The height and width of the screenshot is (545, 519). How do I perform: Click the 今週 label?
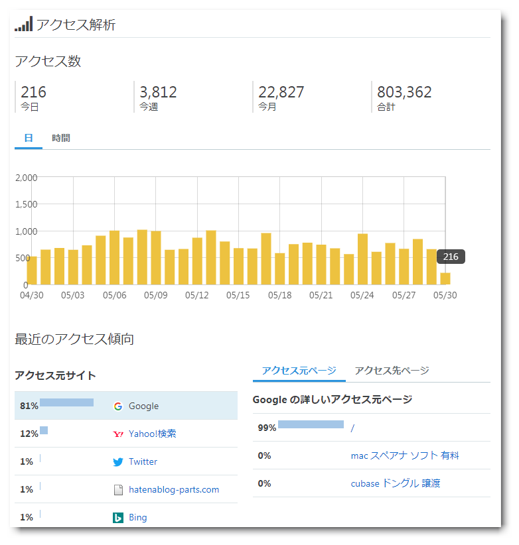point(149,107)
